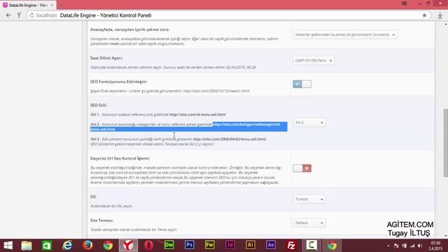This screenshot has width=448, height=252.
Task: Click the action center flag icon in the tray
Action: point(396,246)
